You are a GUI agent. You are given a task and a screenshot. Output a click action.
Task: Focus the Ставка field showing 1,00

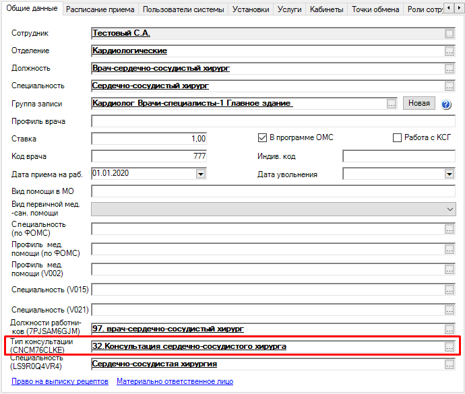tap(149, 139)
